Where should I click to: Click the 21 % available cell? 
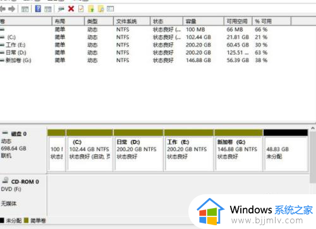[261, 37]
